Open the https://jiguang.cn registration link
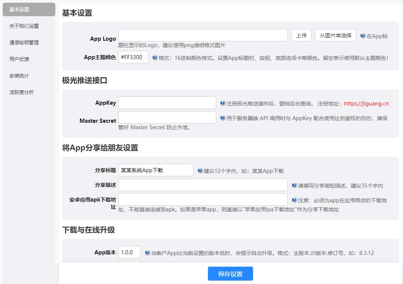Image resolution: width=403 pixels, height=284 pixels. (x=366, y=104)
